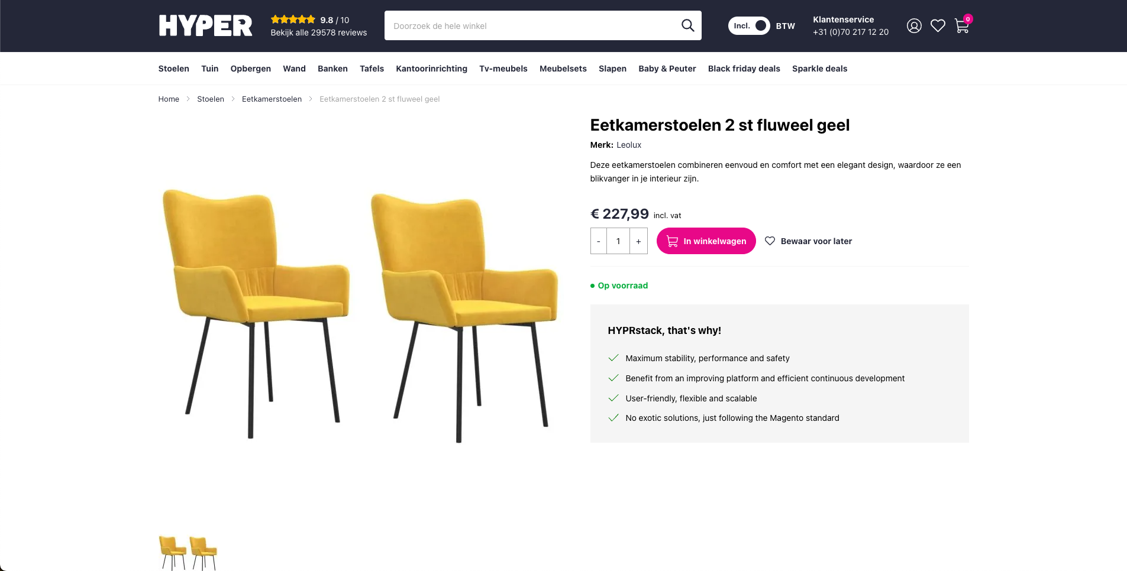Increase quantity with the plus button

pyautogui.click(x=638, y=241)
